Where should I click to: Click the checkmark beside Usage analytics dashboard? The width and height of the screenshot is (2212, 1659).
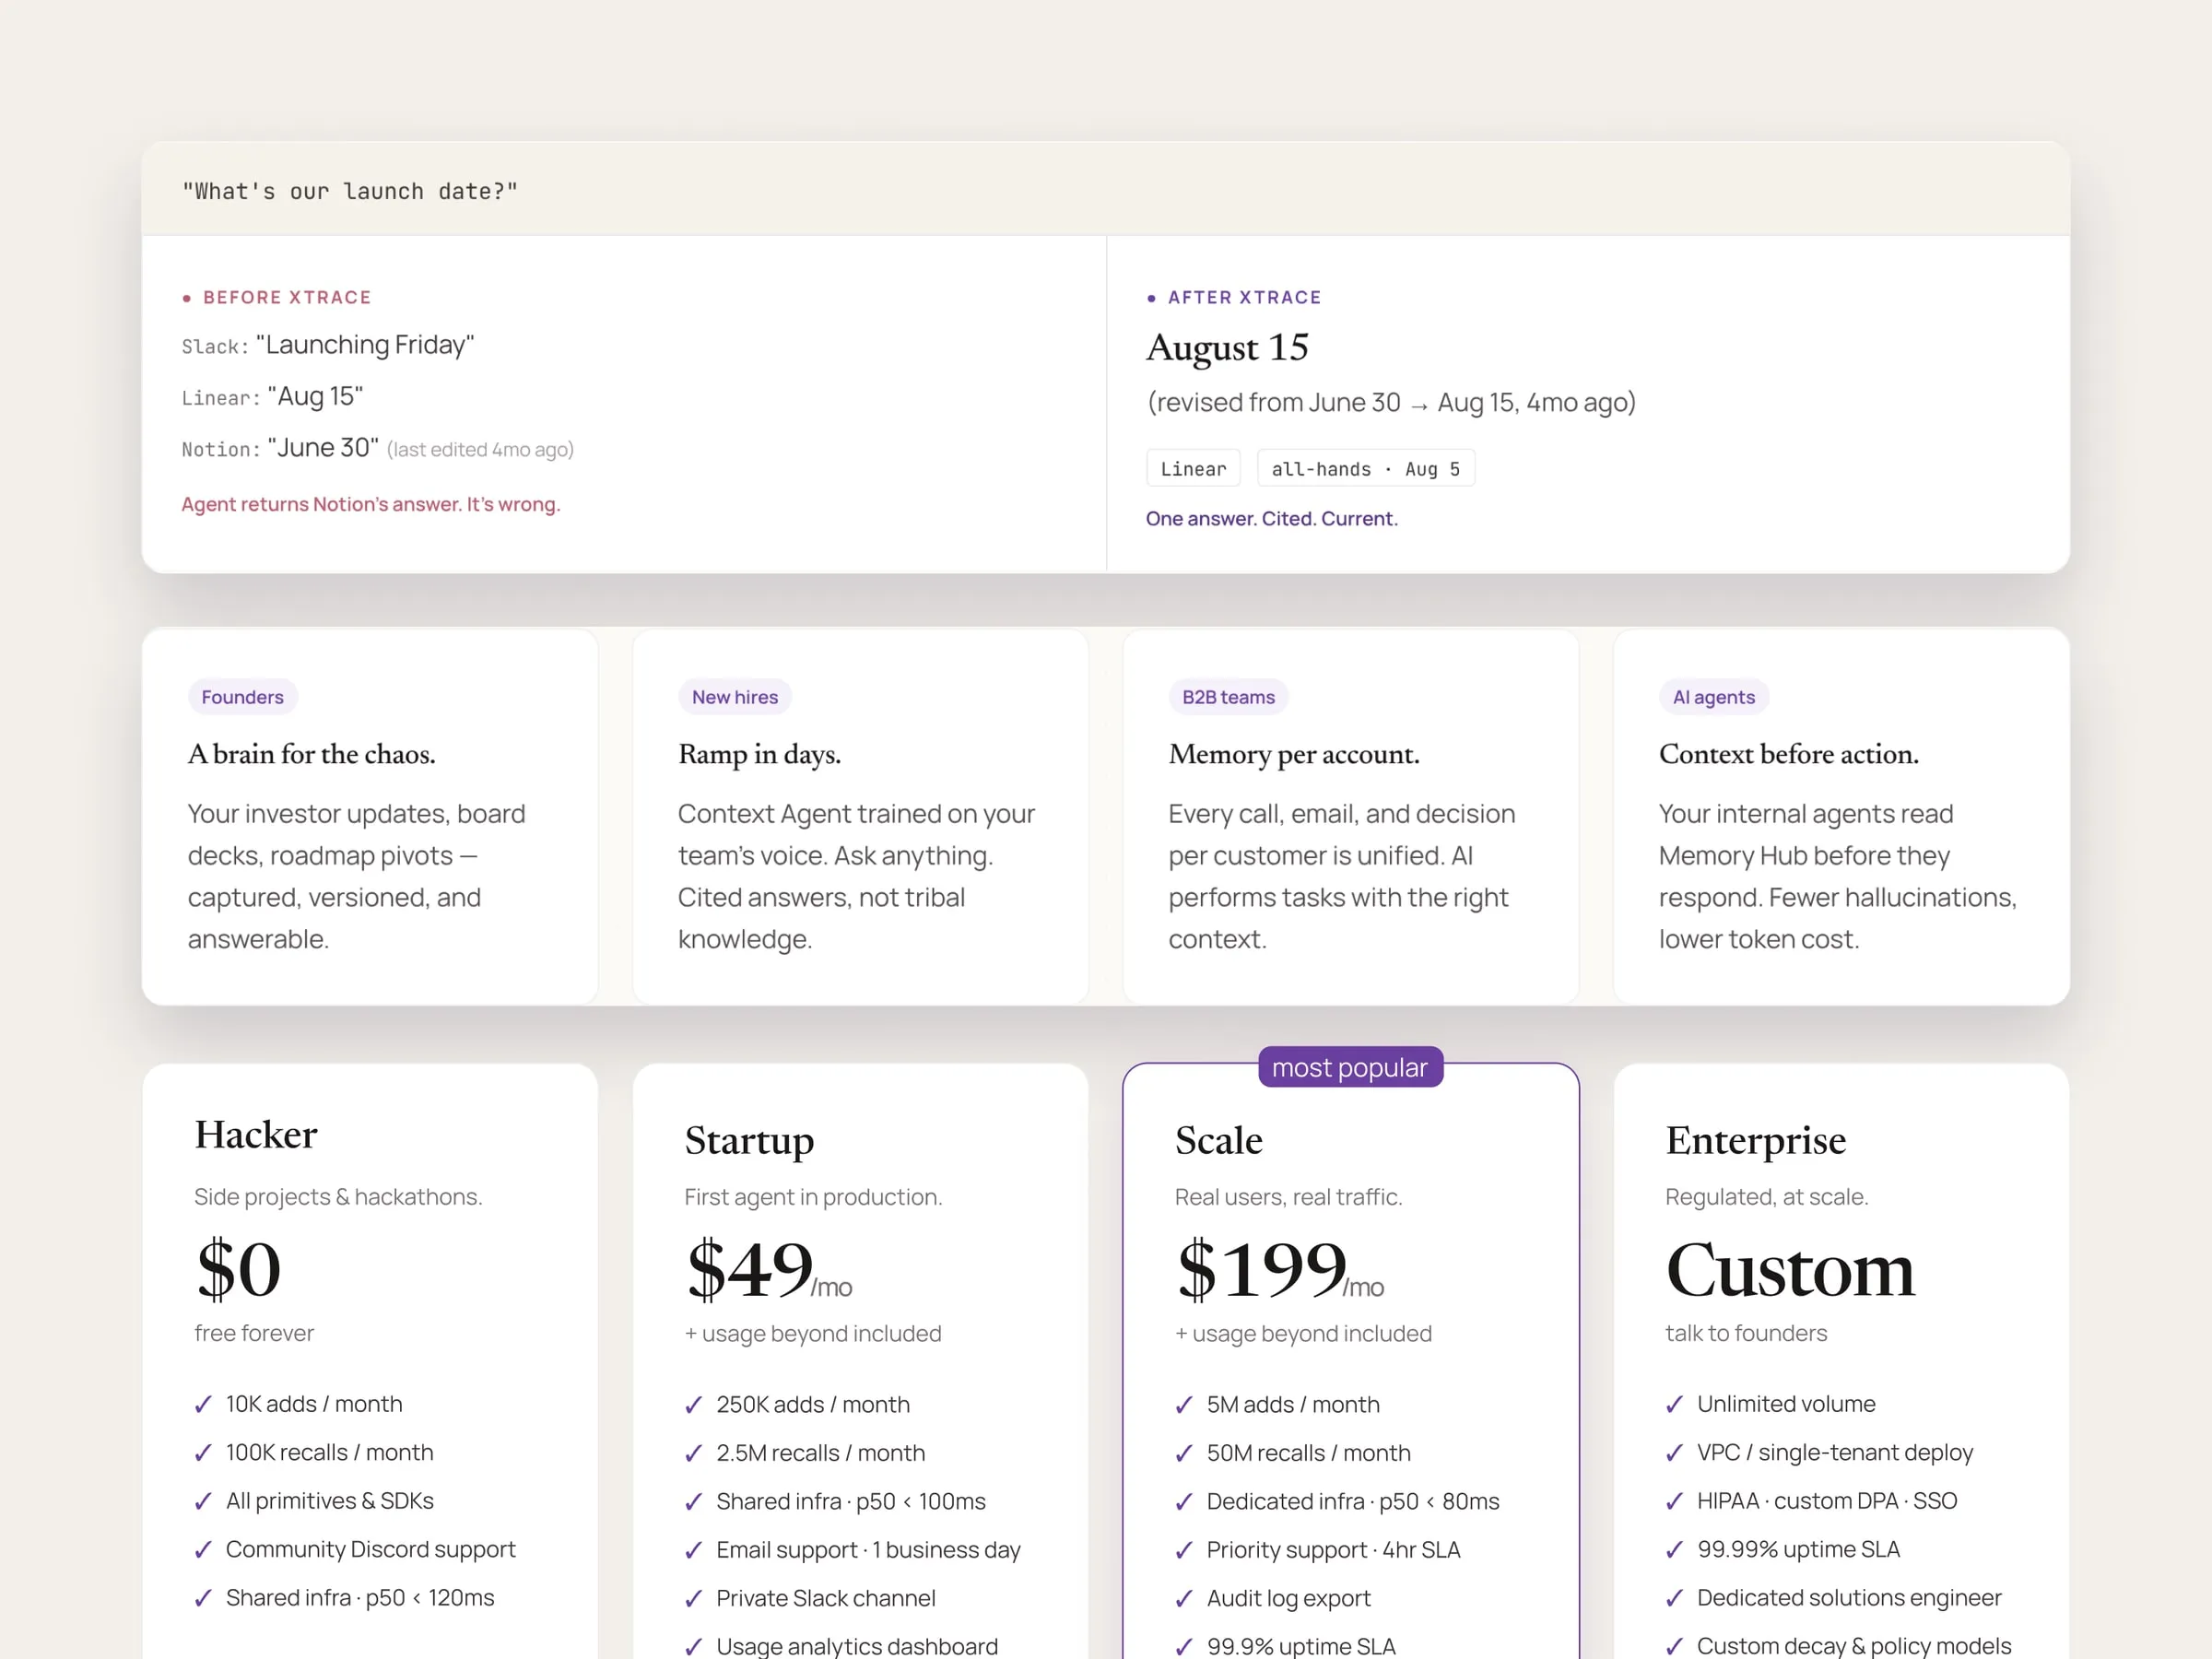pyautogui.click(x=693, y=1646)
